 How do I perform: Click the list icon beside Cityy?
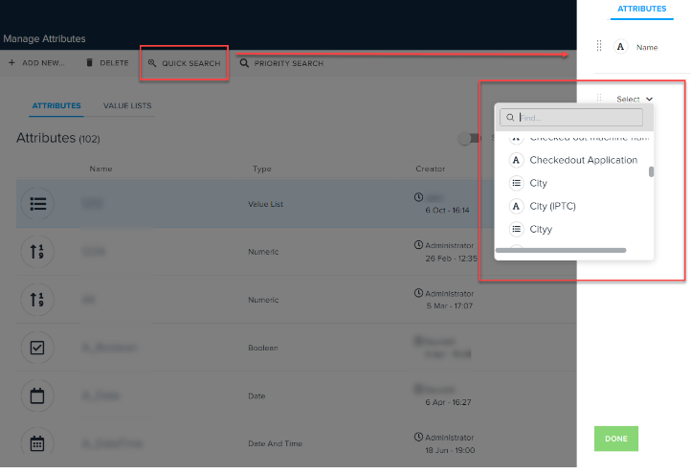pyautogui.click(x=516, y=229)
